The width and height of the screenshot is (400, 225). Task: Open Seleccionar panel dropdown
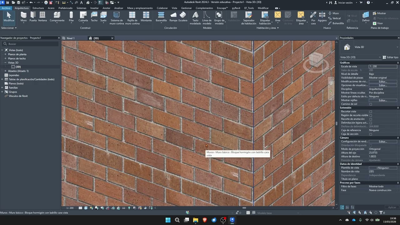9,28
